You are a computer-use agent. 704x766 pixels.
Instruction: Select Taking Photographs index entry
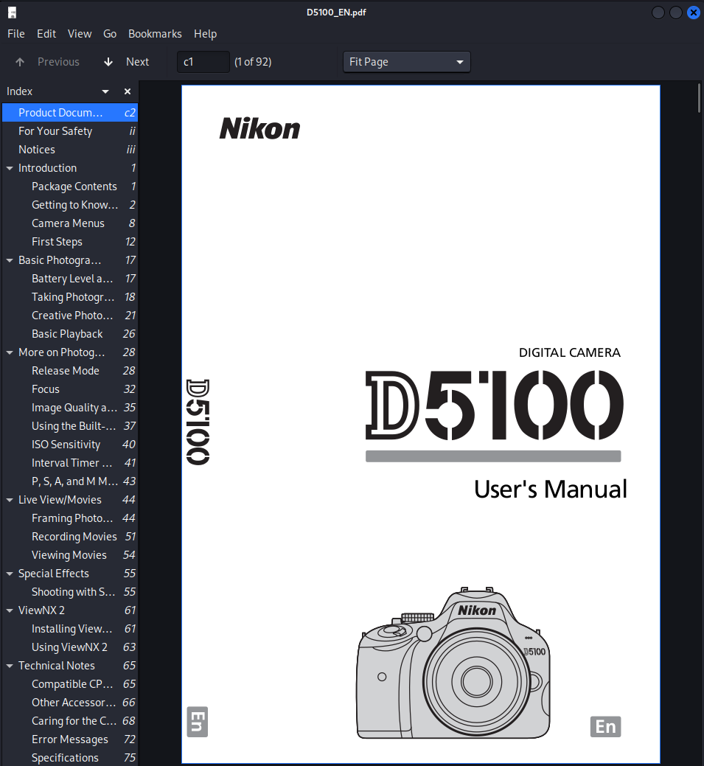point(70,297)
